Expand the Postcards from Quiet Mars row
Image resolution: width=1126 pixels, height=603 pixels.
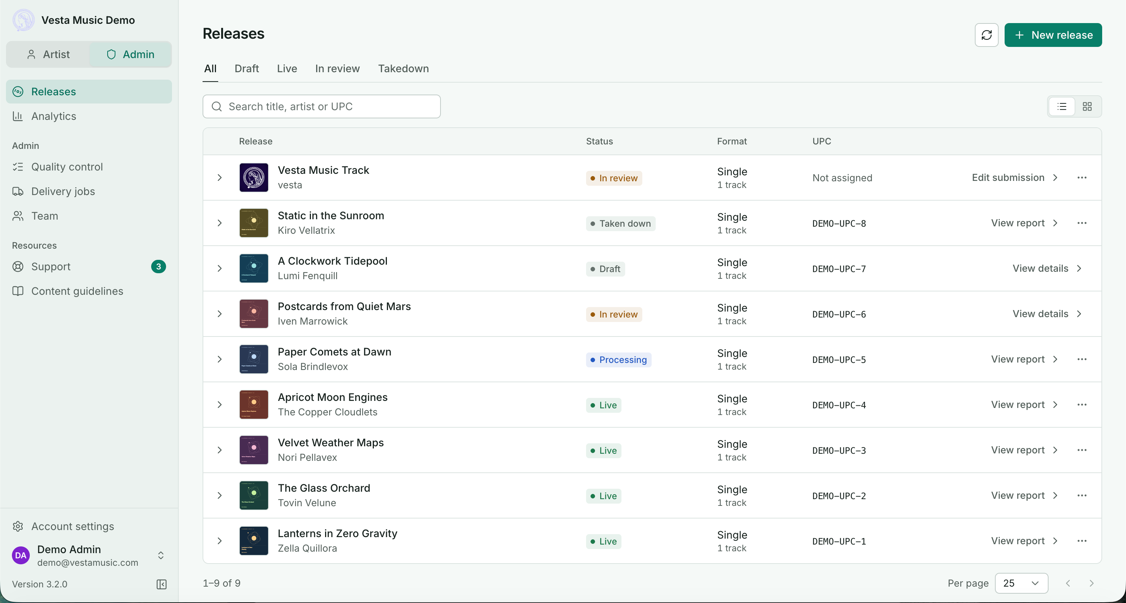(219, 314)
